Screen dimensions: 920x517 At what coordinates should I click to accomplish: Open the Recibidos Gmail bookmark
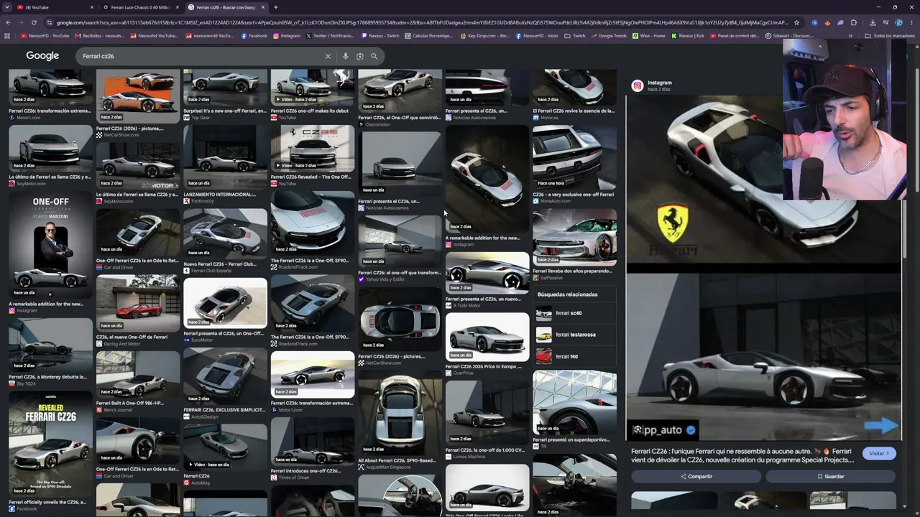(x=98, y=36)
